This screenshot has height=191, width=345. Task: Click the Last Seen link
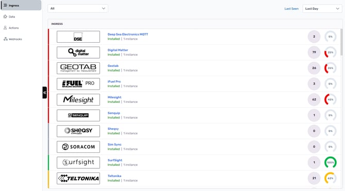click(291, 9)
